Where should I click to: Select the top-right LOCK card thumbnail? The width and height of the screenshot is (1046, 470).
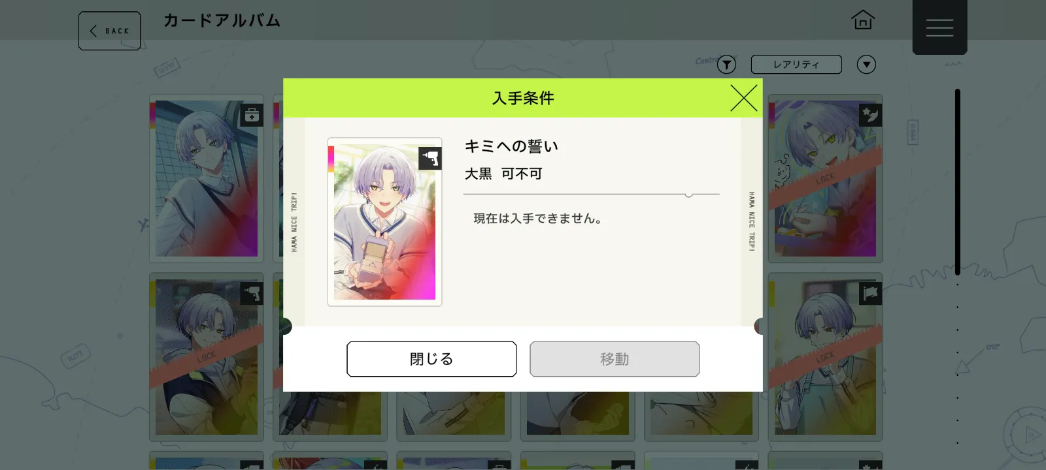point(825,178)
